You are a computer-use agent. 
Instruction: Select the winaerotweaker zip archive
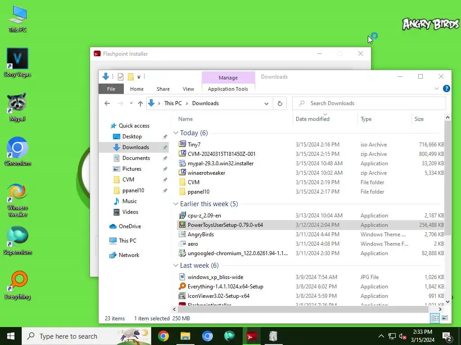pos(206,173)
